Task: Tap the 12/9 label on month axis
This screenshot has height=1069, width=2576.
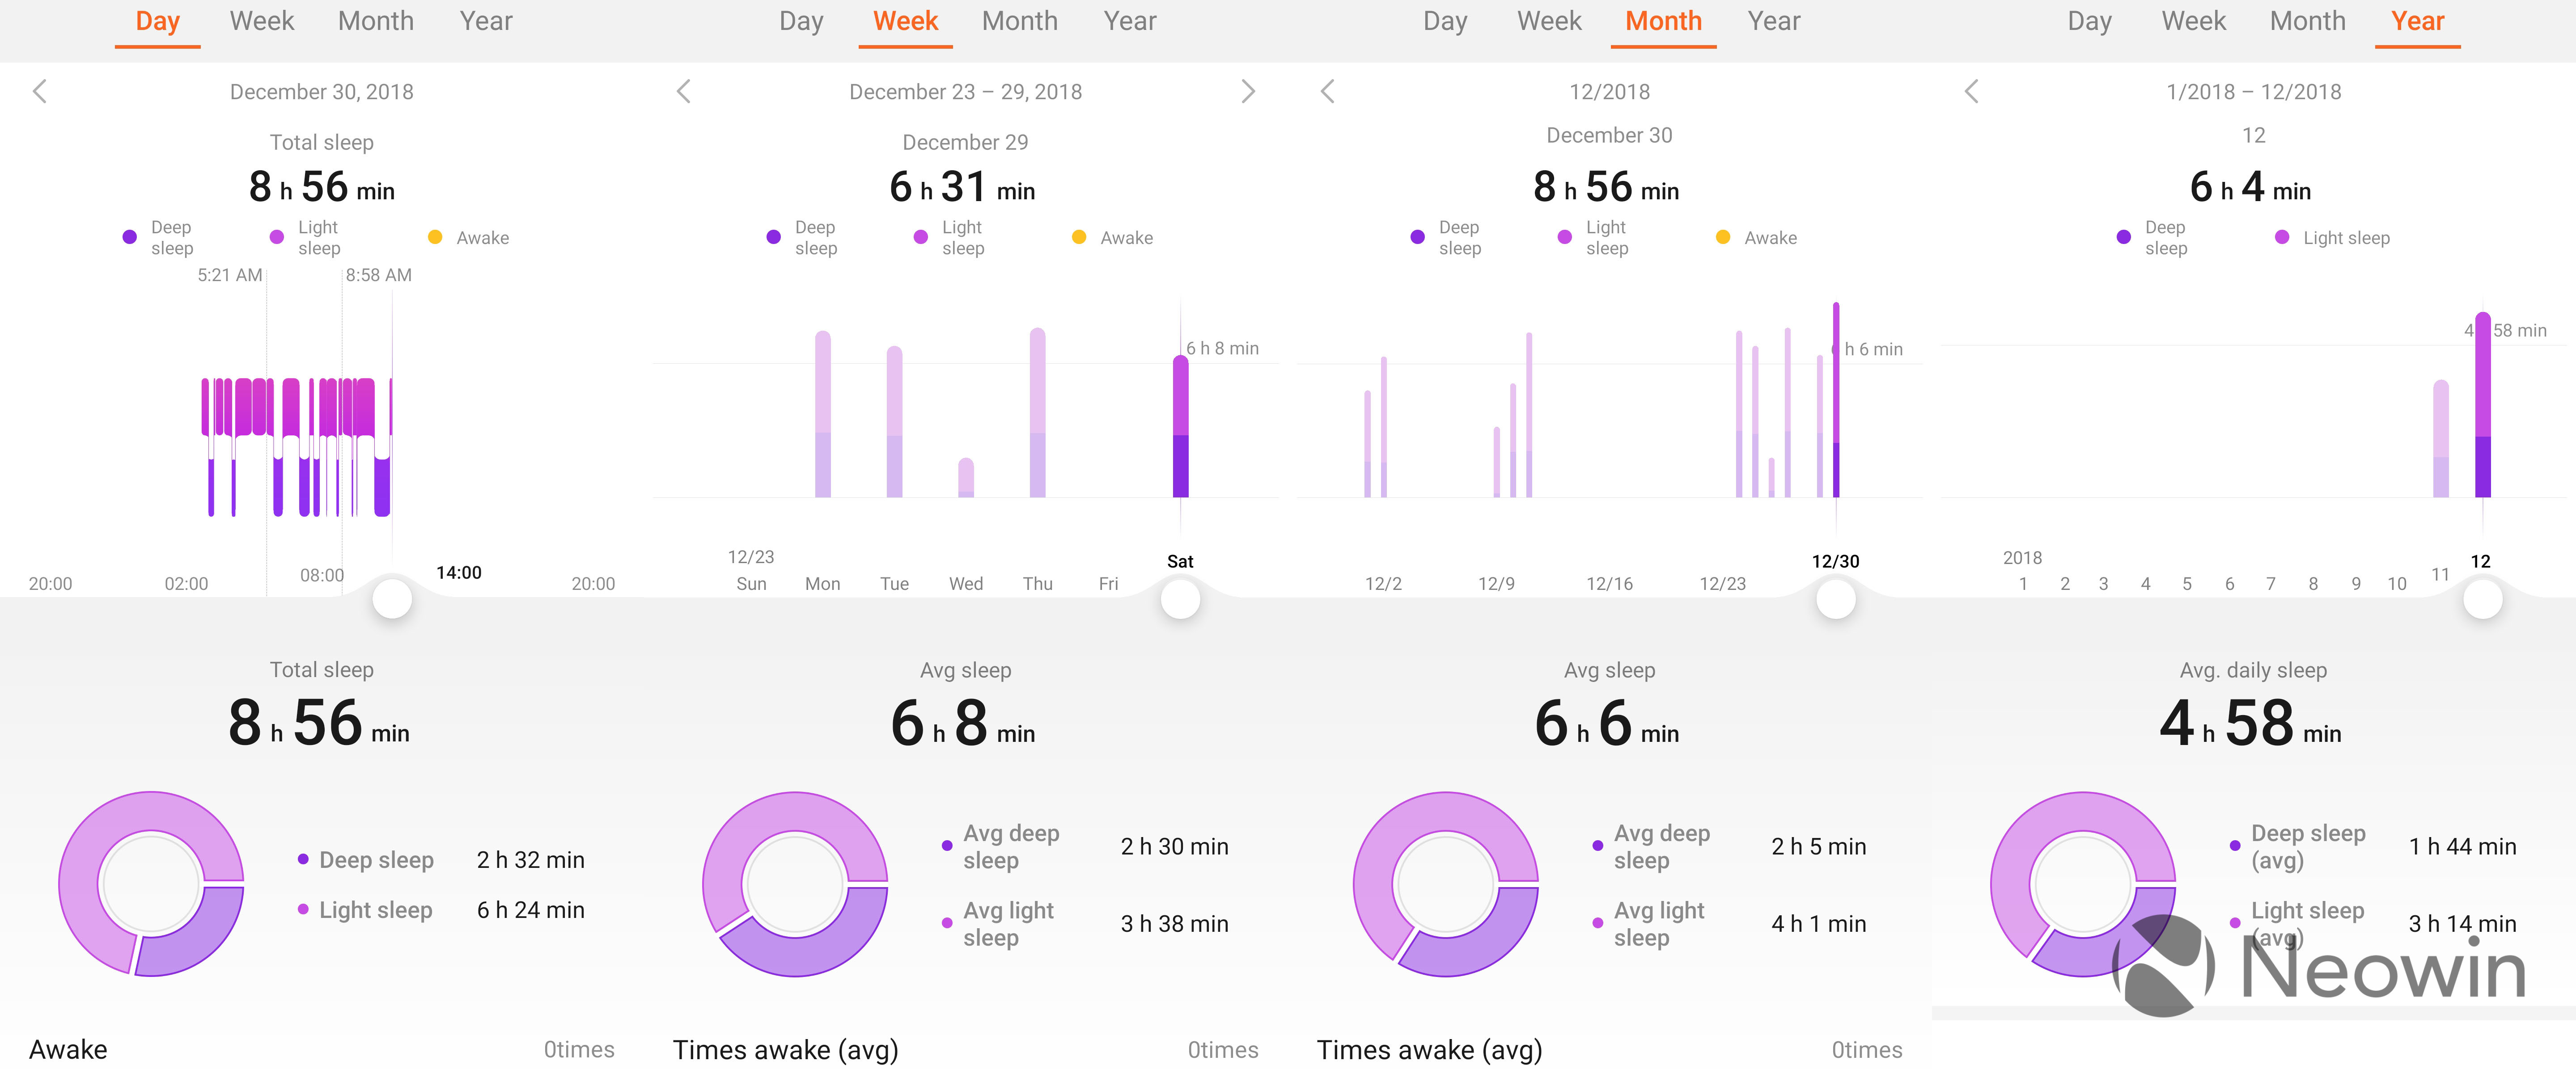Action: pos(1497,585)
